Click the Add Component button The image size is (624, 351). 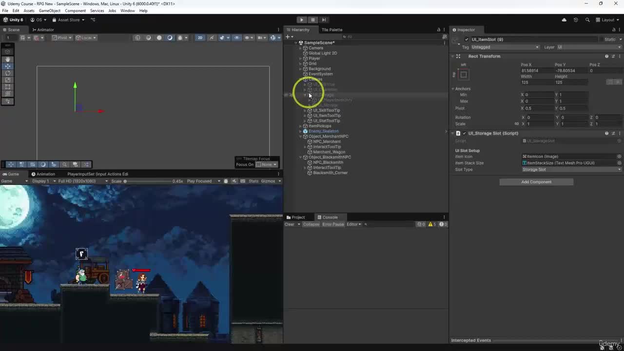pyautogui.click(x=536, y=182)
